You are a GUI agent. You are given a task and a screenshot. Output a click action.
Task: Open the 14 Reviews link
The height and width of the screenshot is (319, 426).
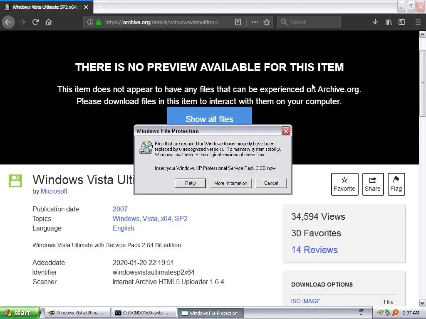(x=315, y=250)
